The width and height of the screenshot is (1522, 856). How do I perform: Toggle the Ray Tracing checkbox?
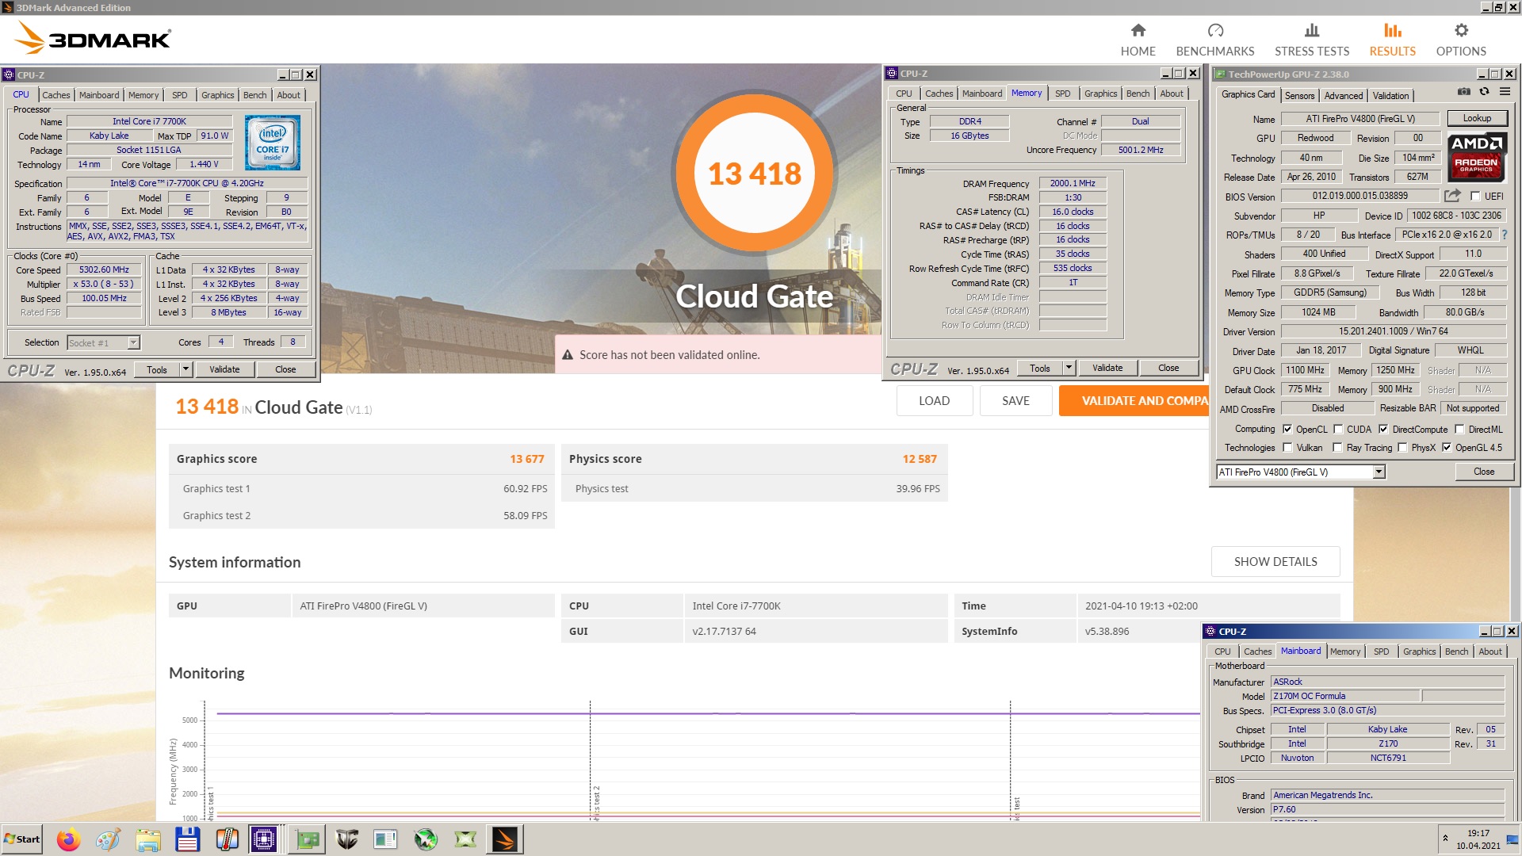pyautogui.click(x=1337, y=447)
